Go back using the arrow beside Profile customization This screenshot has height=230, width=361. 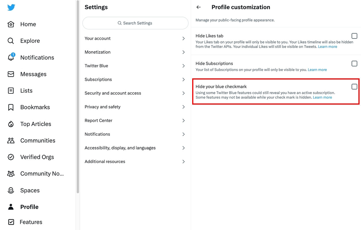pos(198,7)
